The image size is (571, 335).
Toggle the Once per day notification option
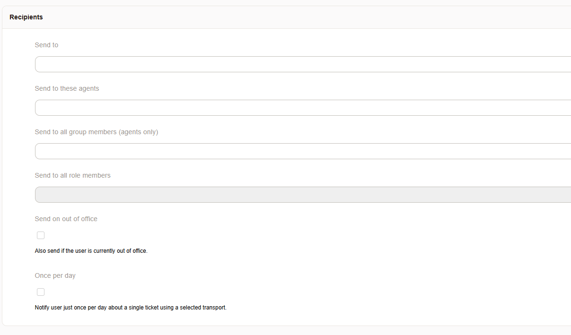click(x=41, y=292)
